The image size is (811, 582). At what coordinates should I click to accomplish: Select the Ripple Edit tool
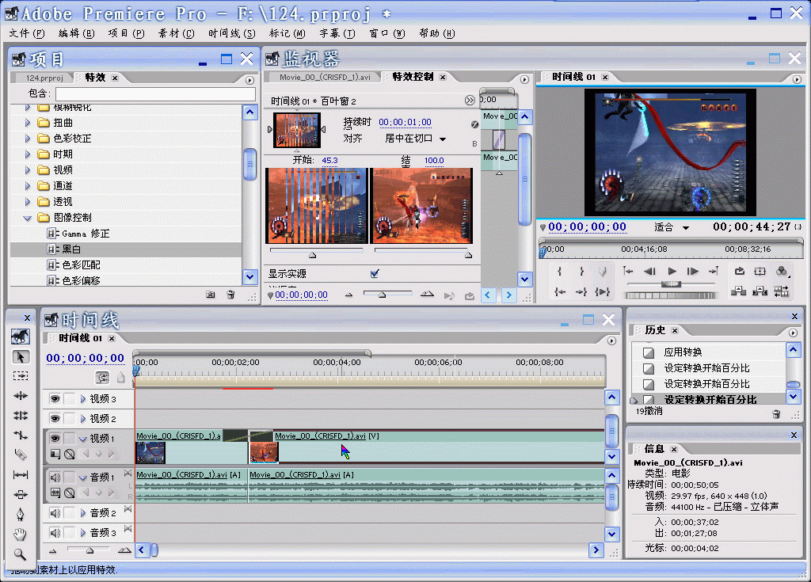pyautogui.click(x=20, y=396)
